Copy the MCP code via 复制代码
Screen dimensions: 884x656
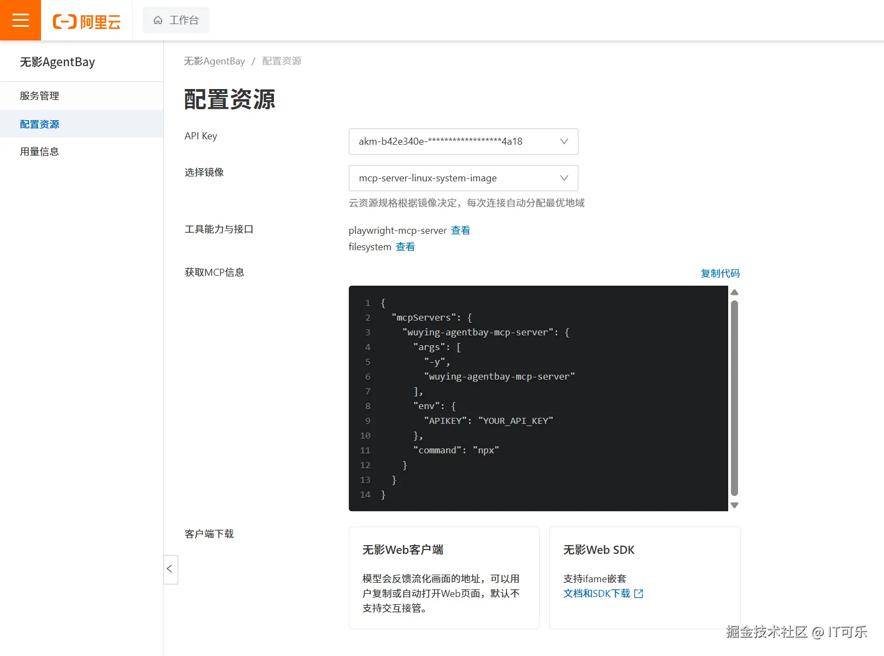(720, 273)
